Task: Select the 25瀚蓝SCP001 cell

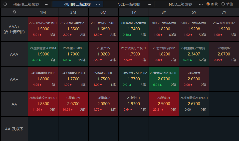Action: pos(103,79)
